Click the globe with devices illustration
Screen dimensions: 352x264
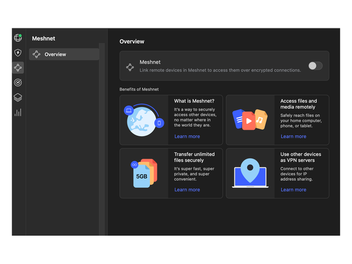coord(144,120)
